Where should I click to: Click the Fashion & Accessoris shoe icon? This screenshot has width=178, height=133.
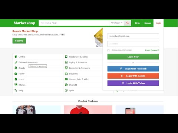[16, 62]
